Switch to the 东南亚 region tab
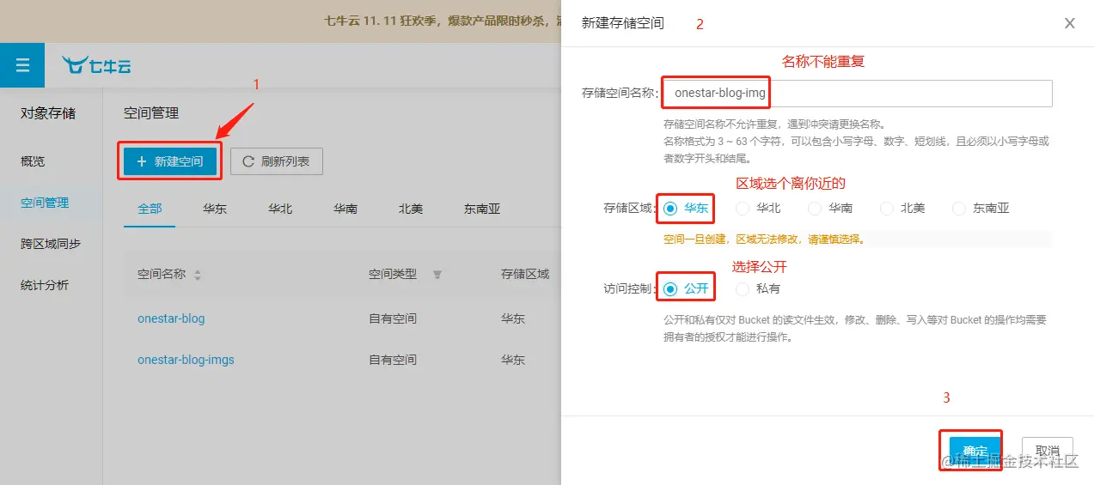1094x485 pixels. [x=482, y=209]
